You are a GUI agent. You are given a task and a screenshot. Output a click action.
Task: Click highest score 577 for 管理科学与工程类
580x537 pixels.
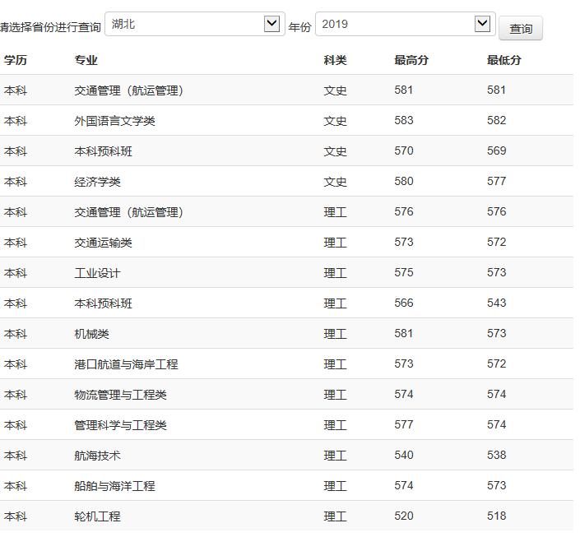coord(404,424)
